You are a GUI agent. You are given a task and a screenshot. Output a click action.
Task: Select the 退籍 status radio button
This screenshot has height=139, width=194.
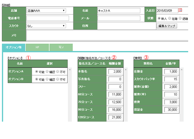[x=180, y=18]
